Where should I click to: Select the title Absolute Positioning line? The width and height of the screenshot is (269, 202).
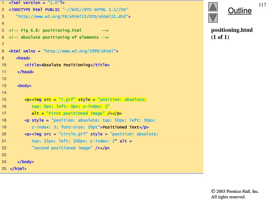tap(67, 65)
